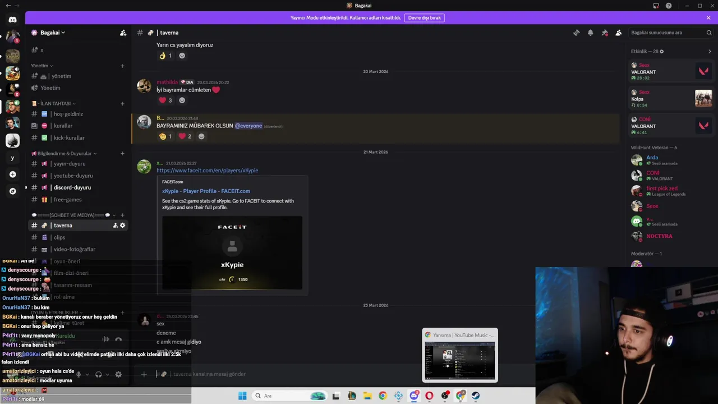Dismiss the streamer mode banner

pos(708,18)
